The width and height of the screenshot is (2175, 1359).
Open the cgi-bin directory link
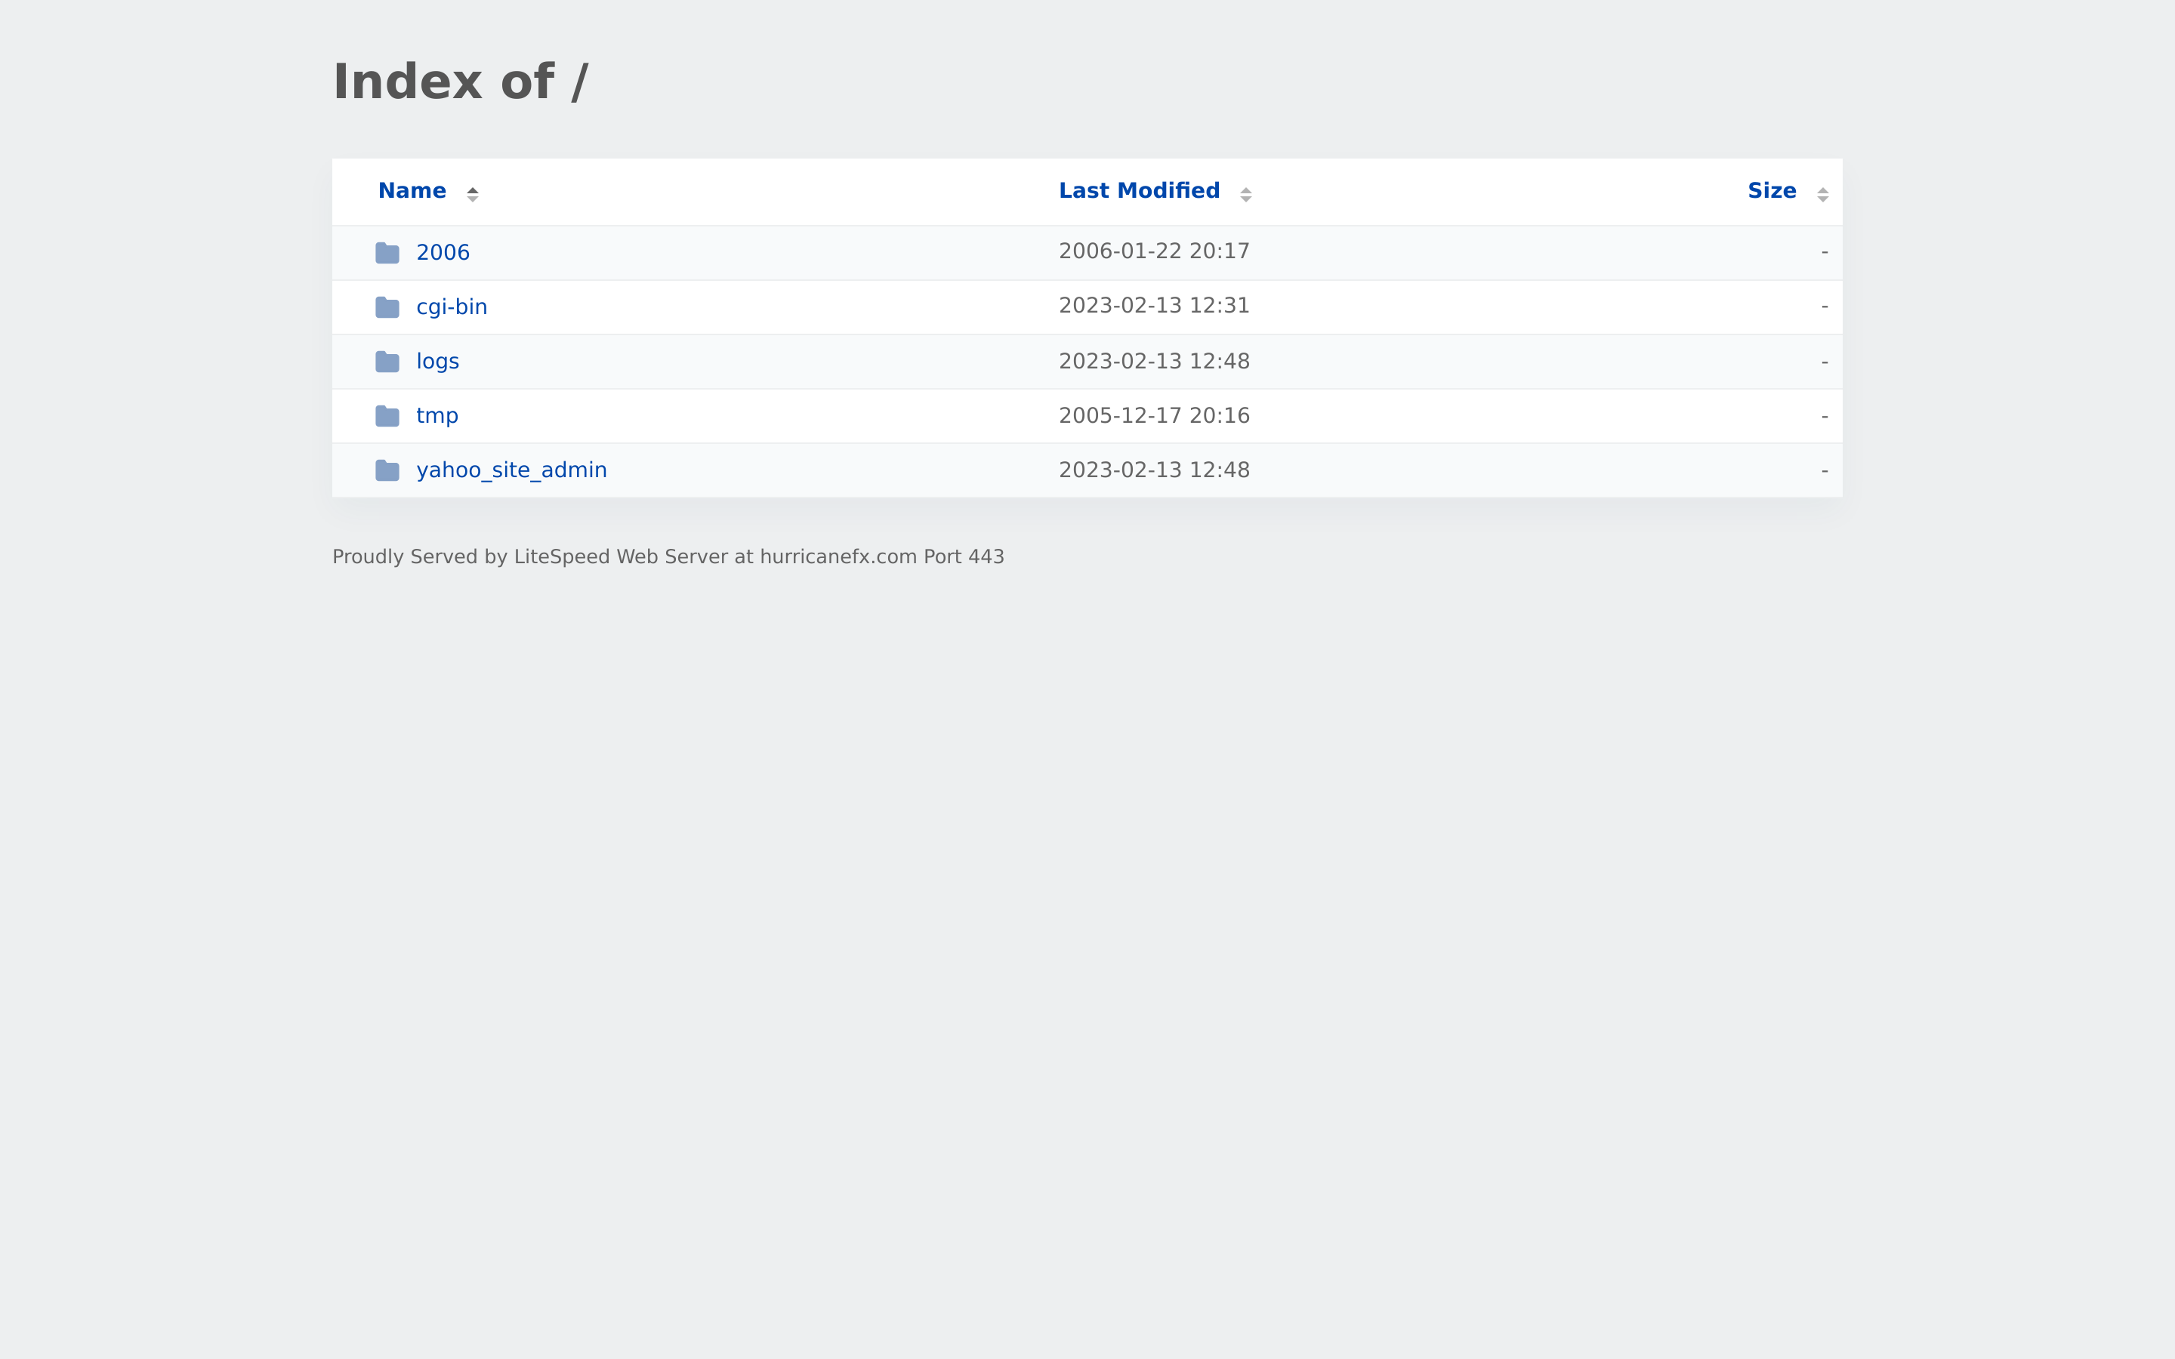click(x=451, y=307)
